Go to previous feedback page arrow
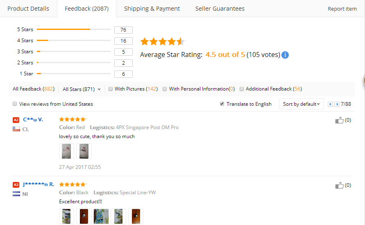 click(331, 104)
